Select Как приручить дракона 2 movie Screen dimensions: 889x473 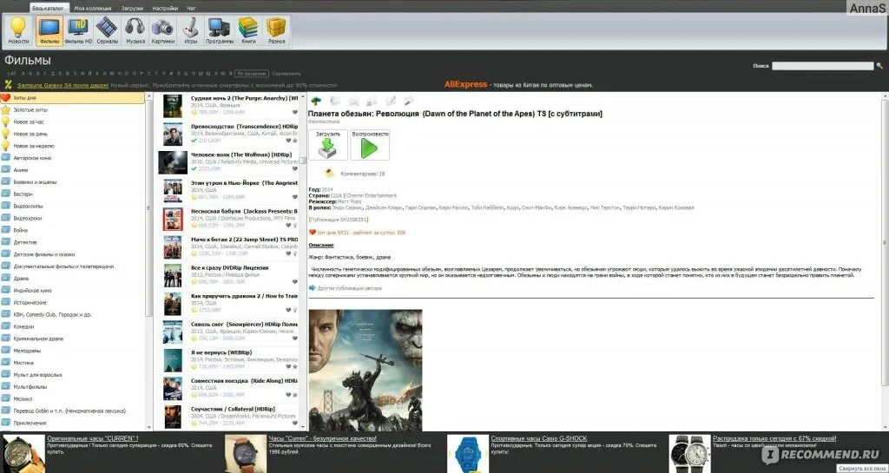pyautogui.click(x=227, y=304)
